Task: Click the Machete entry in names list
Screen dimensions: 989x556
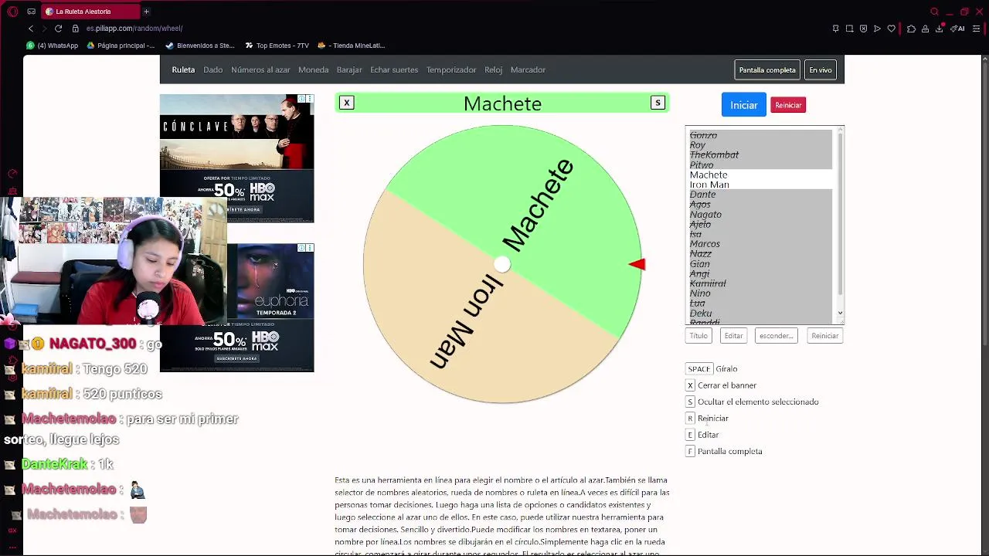Action: (709, 175)
